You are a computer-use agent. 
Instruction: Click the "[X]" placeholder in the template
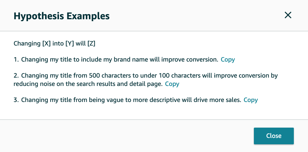coord(46,43)
